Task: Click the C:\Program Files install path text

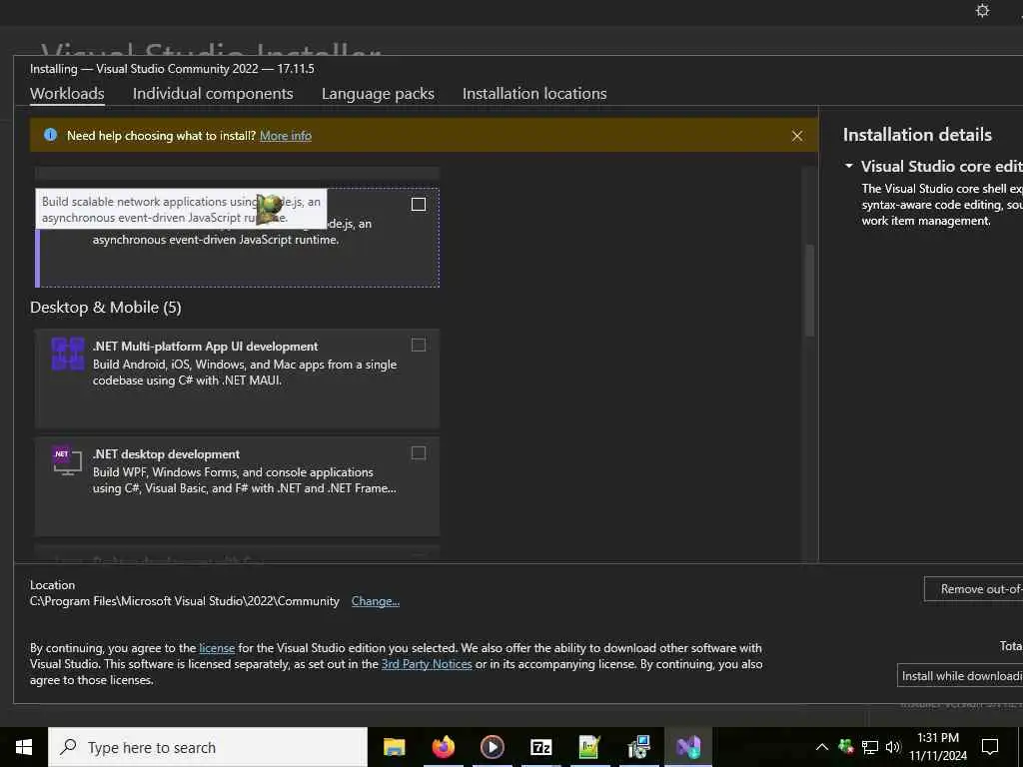Action: (185, 601)
